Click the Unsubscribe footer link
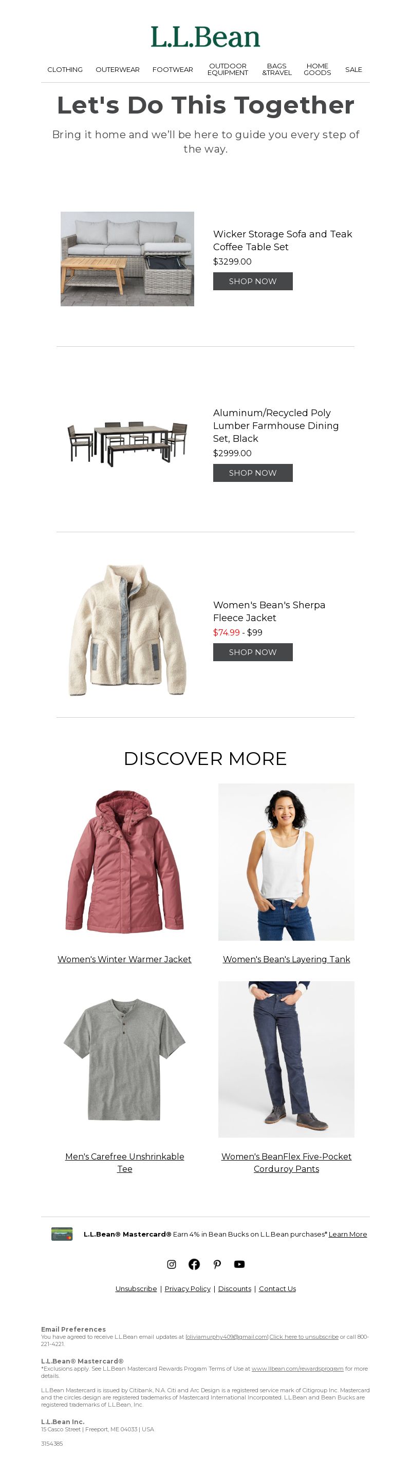This screenshot has width=411, height=1457. click(x=136, y=1288)
